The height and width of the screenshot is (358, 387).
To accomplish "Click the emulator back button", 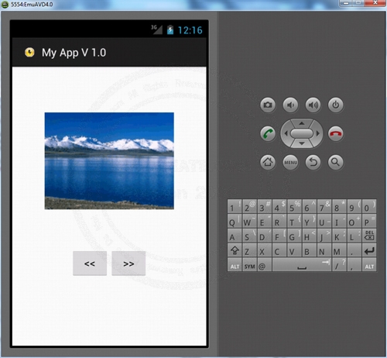I will point(313,162).
